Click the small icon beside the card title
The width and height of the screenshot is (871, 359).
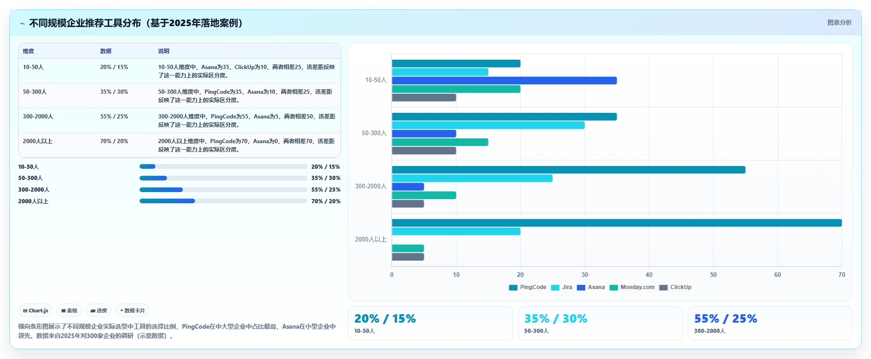point(22,23)
